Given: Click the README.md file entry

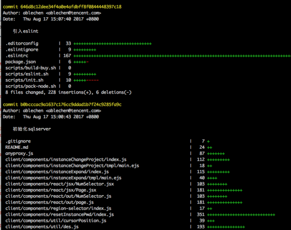Looking at the screenshot, I should point(17,147).
